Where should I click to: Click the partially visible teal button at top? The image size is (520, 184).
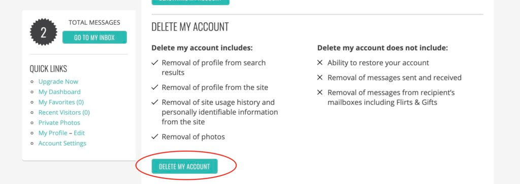[x=190, y=2]
